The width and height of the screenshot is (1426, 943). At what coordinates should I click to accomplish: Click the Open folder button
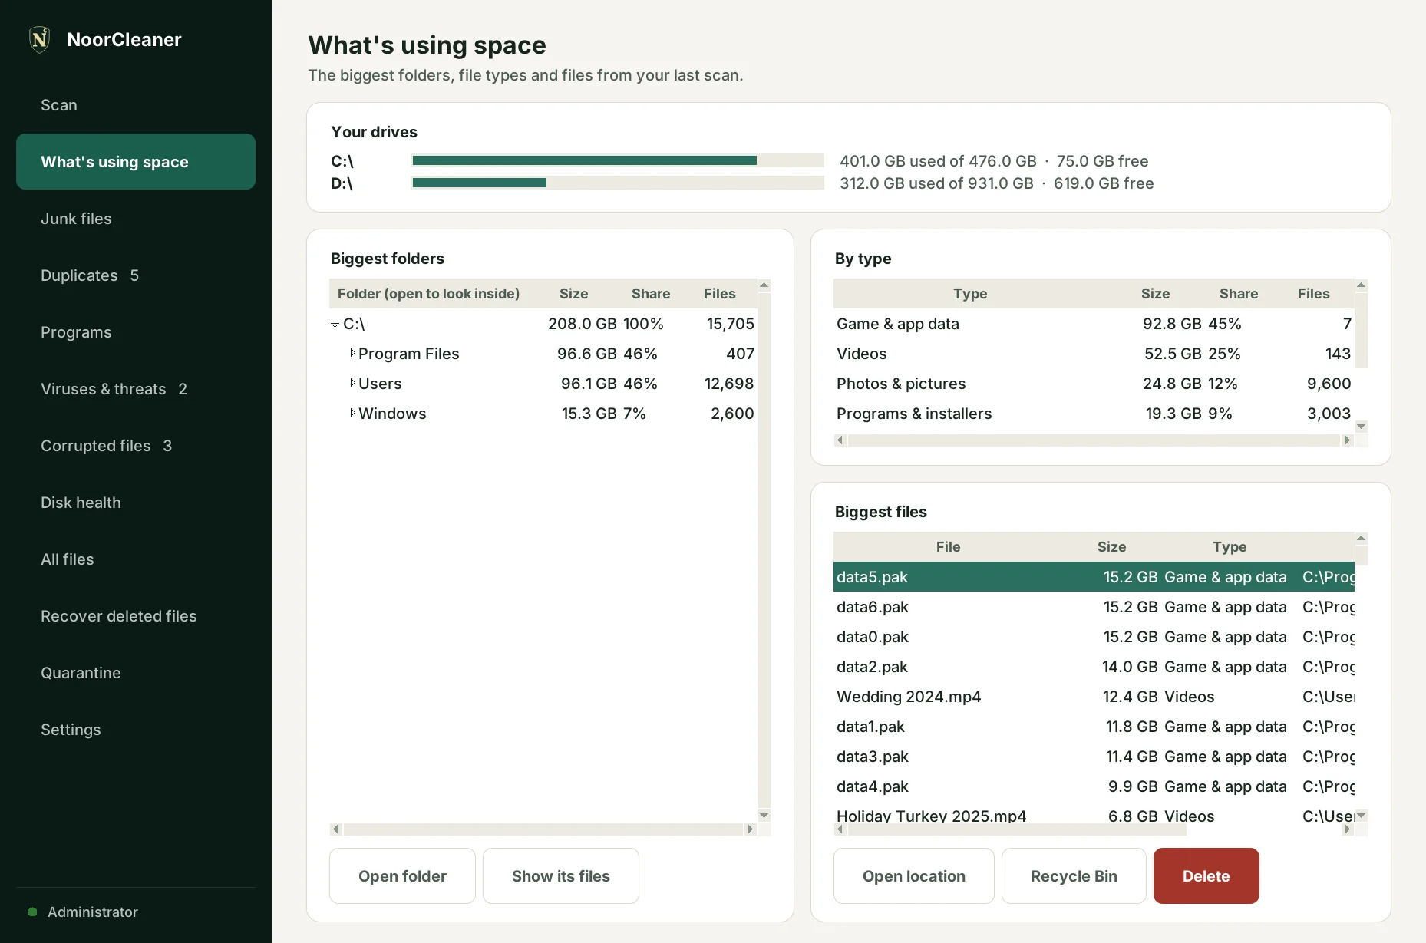click(402, 875)
